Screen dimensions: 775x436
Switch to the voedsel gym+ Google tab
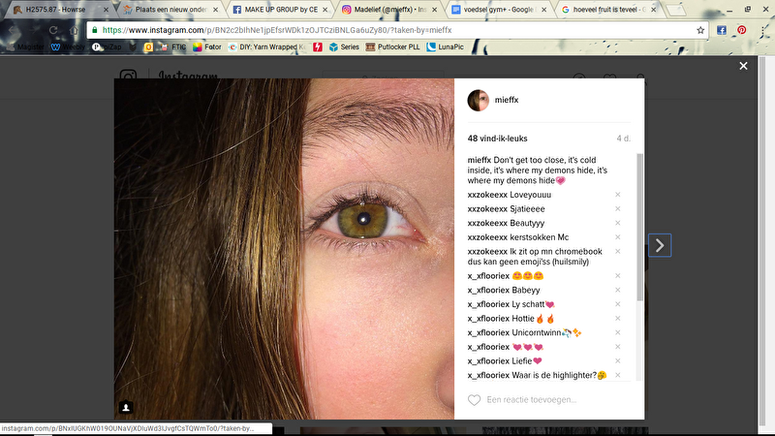tap(498, 10)
